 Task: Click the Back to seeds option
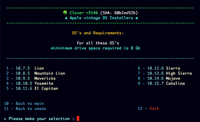25,109
